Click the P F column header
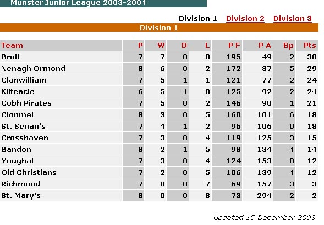The height and width of the screenshot is (225, 324). 234,45
